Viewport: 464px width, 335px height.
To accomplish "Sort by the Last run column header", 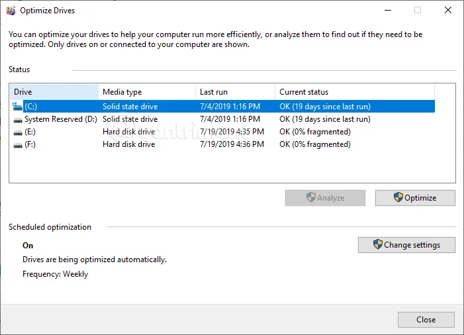I will coord(235,92).
